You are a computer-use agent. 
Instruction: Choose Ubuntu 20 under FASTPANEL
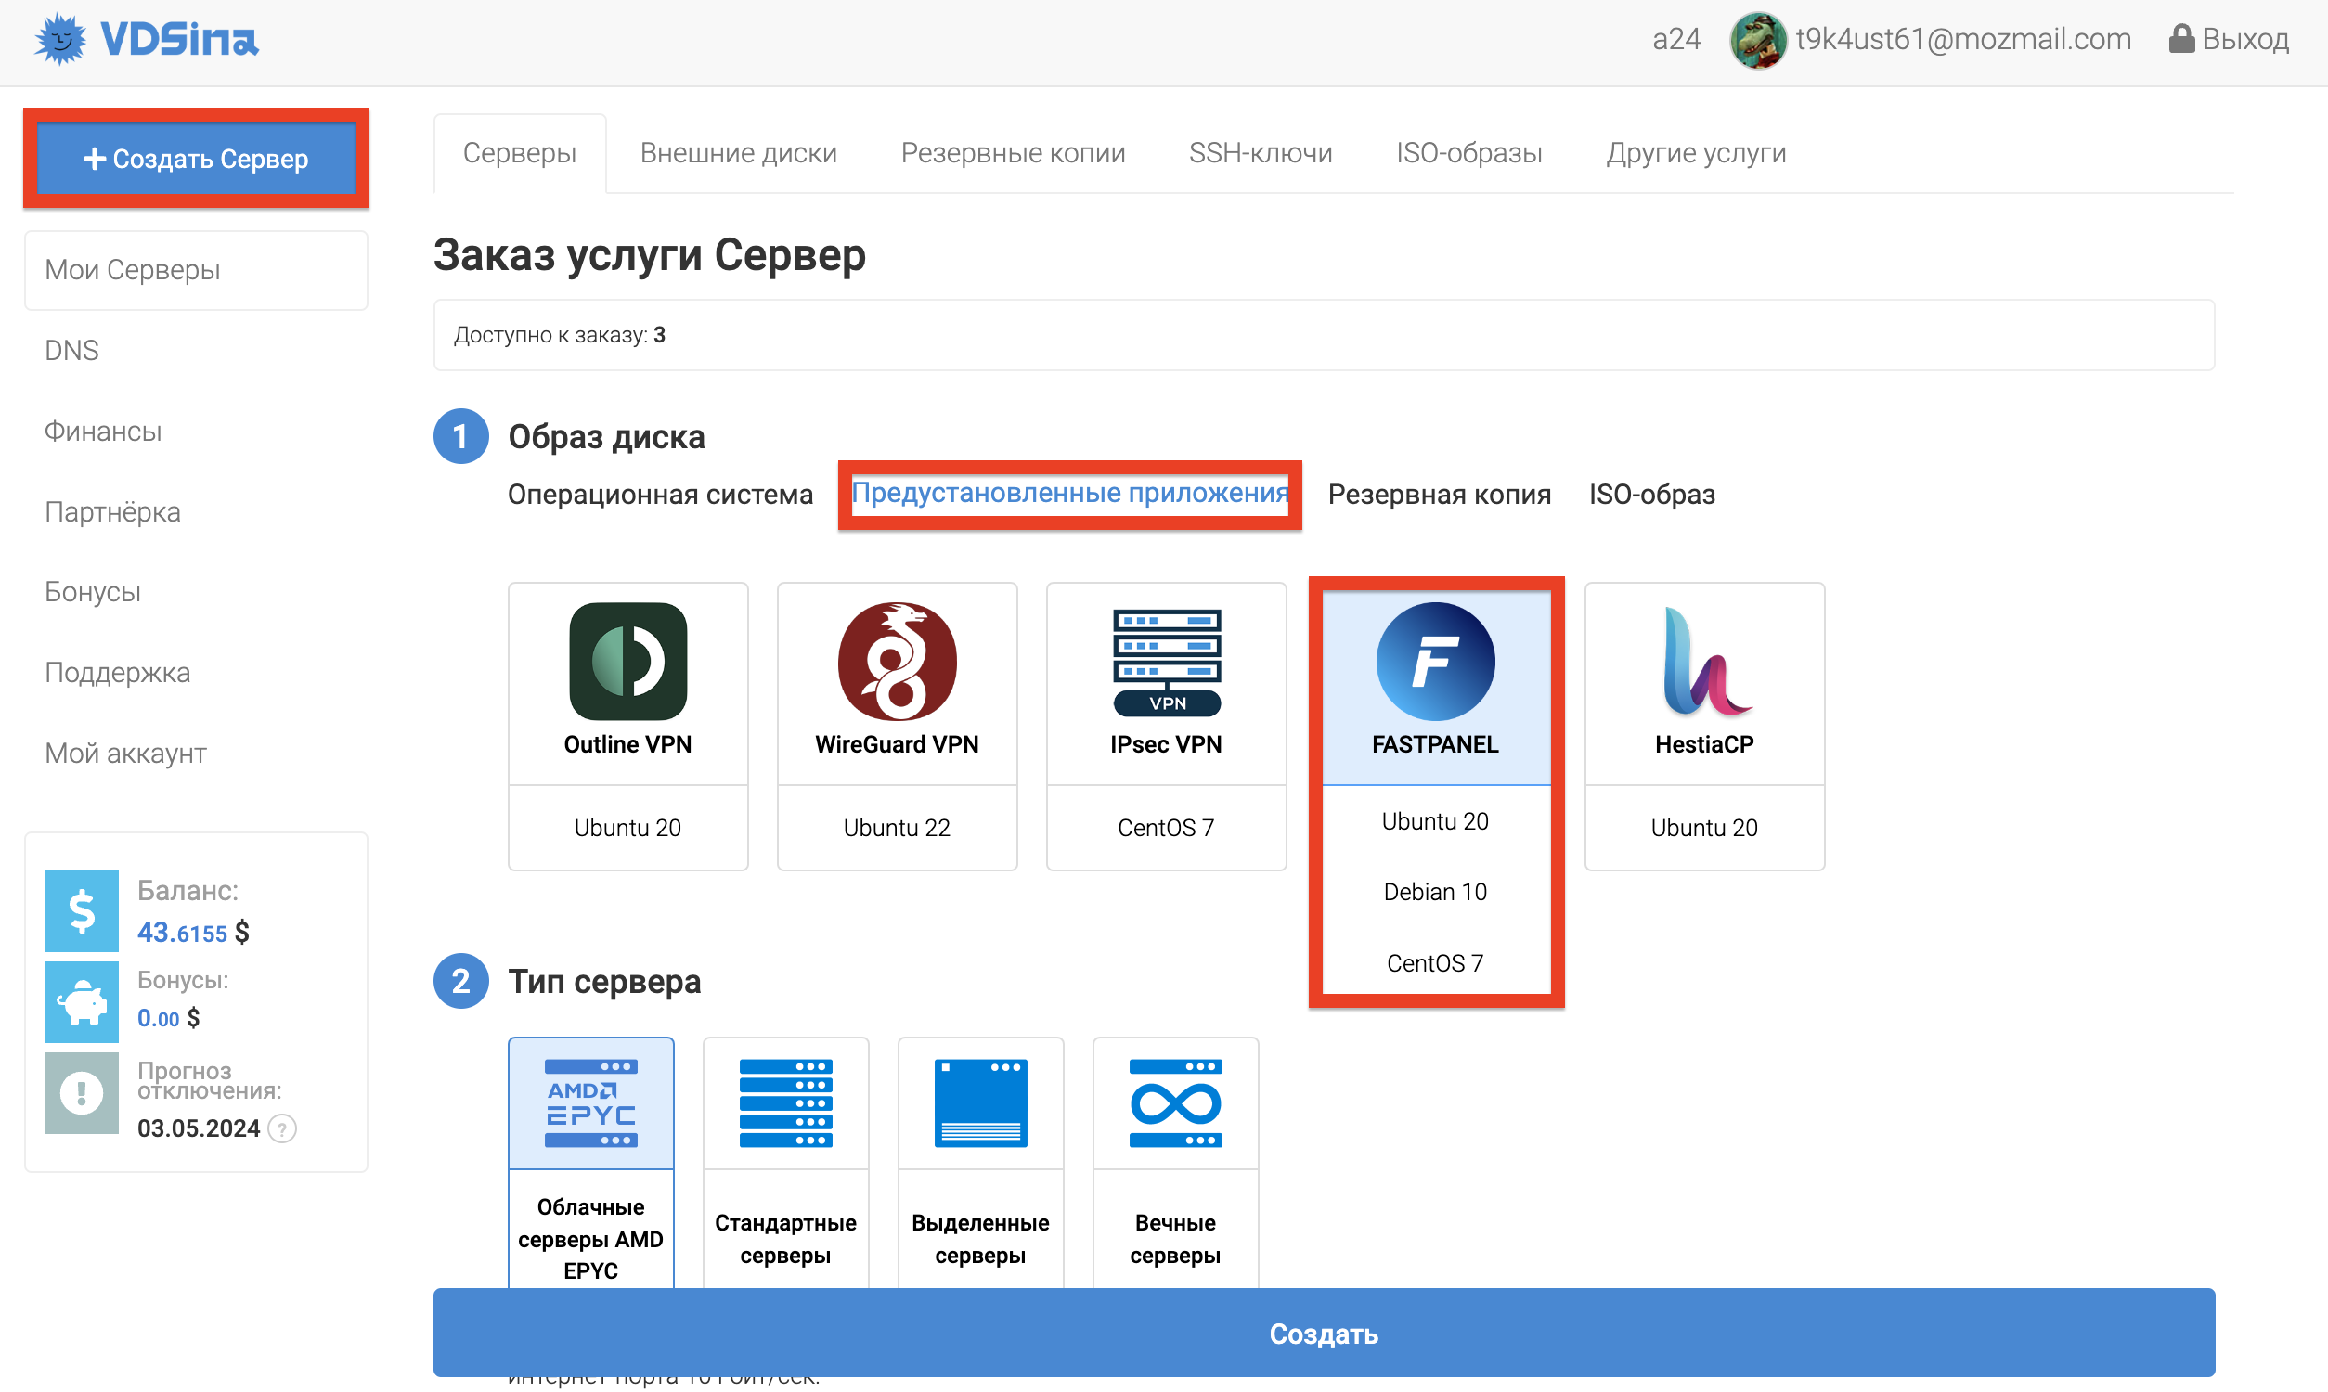click(1435, 821)
